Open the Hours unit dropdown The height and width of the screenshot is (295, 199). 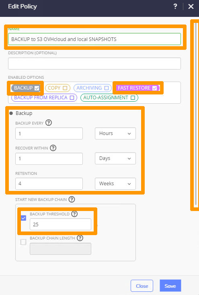point(115,133)
